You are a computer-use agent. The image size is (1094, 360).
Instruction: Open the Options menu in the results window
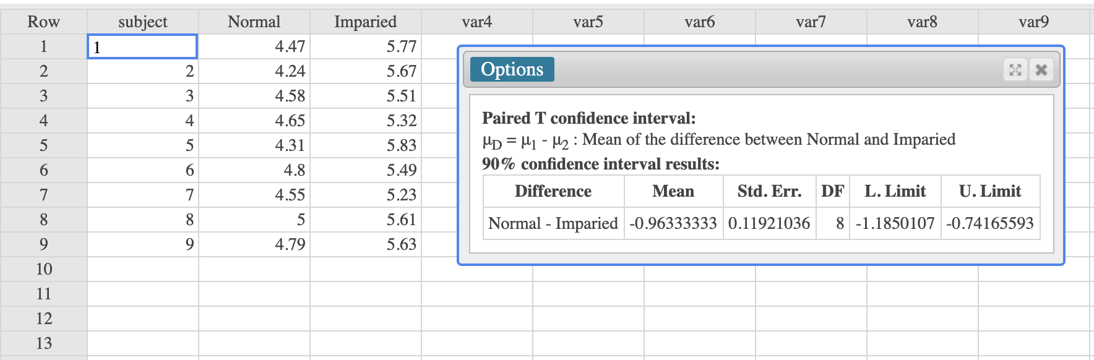(x=512, y=69)
